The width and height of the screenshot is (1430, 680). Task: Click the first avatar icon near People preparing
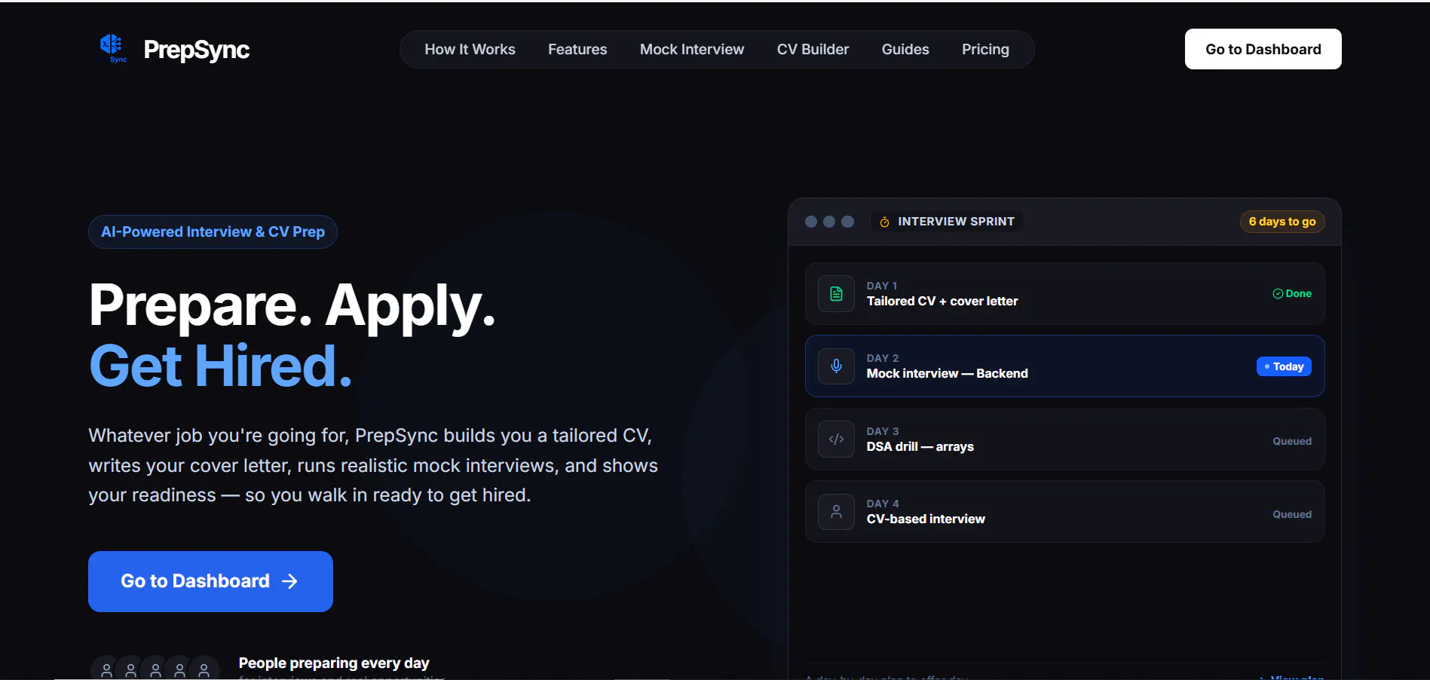[x=106, y=669]
